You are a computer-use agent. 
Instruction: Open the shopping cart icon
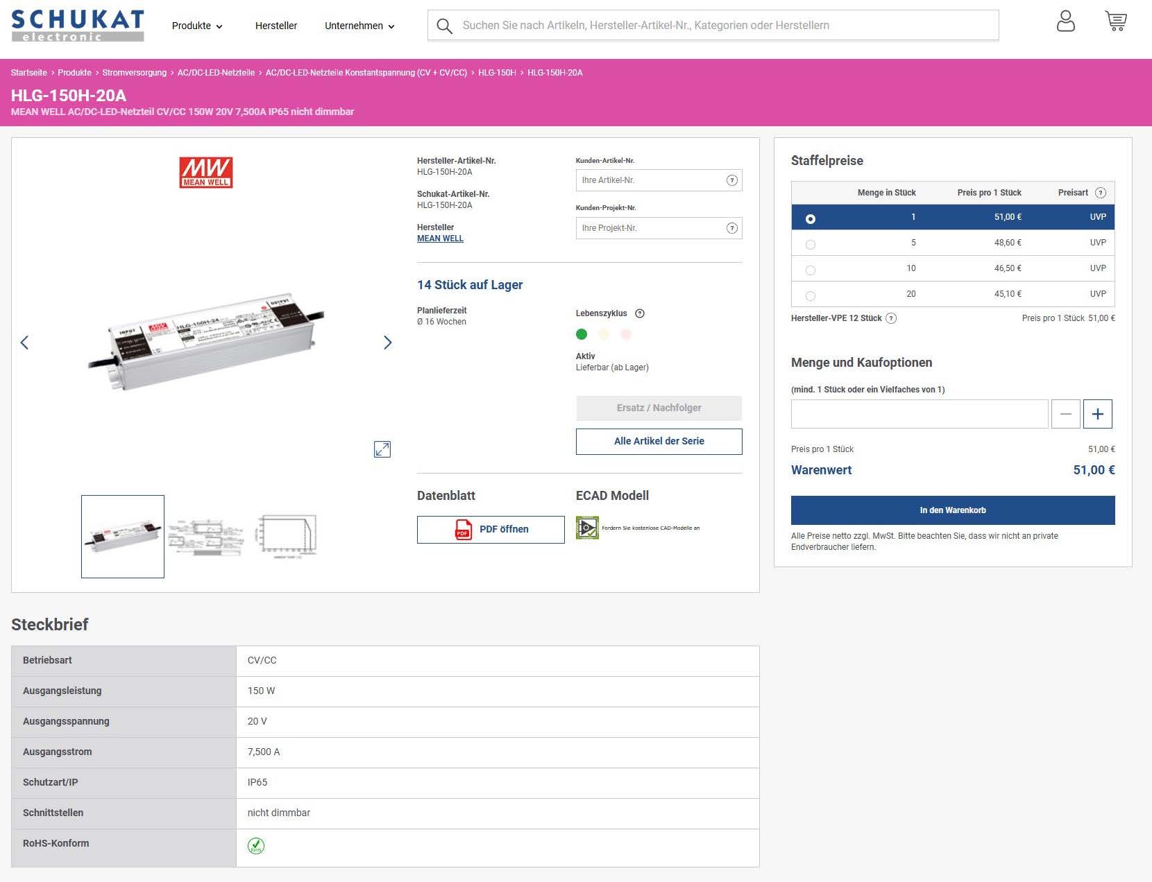(1116, 21)
